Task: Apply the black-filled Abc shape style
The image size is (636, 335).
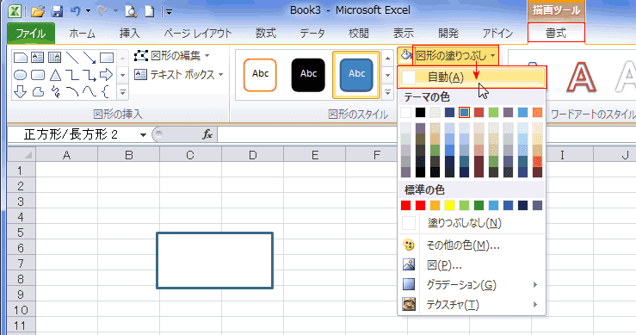Action: tap(308, 75)
